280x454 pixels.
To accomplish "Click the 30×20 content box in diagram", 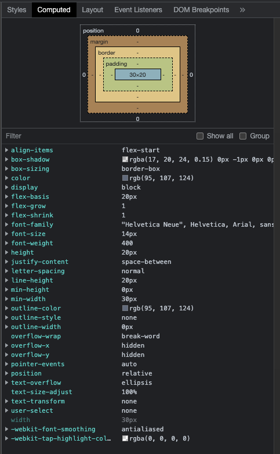I will tap(138, 75).
